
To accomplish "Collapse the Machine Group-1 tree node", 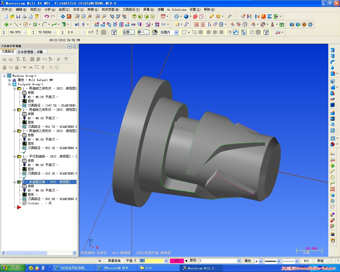I will pos(4,76).
